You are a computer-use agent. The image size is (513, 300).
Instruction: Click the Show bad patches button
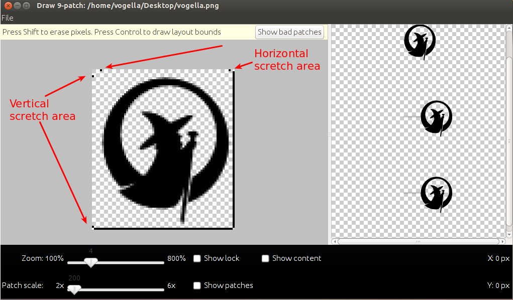(x=289, y=32)
